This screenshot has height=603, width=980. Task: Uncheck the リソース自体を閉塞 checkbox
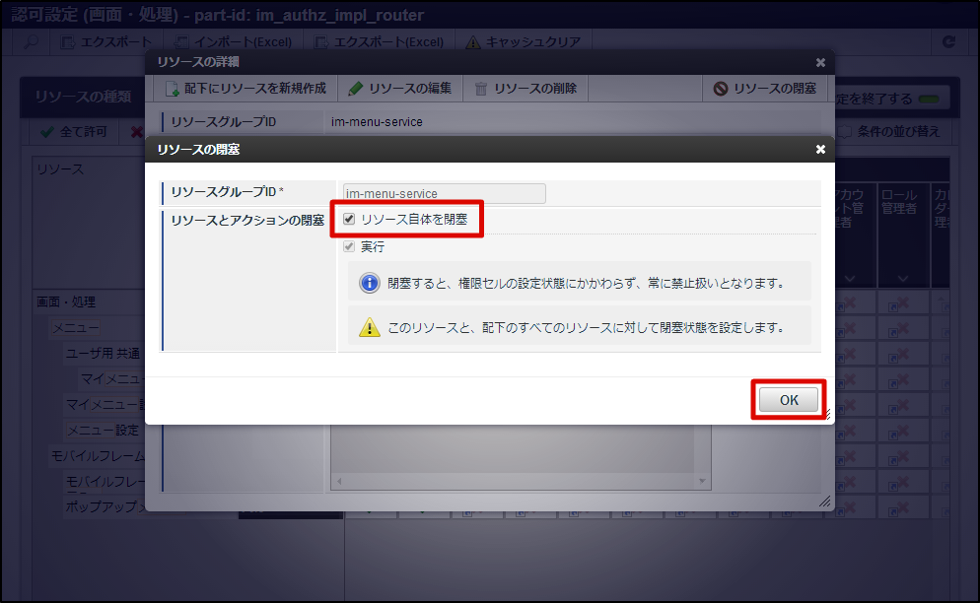349,220
